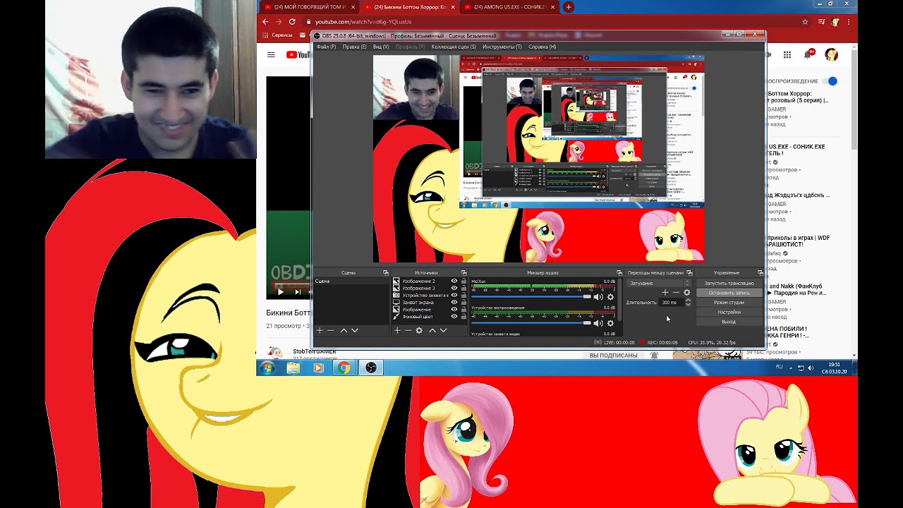This screenshot has height=508, width=903.
Task: Open source properties gear in Источники panel
Action: click(x=419, y=330)
